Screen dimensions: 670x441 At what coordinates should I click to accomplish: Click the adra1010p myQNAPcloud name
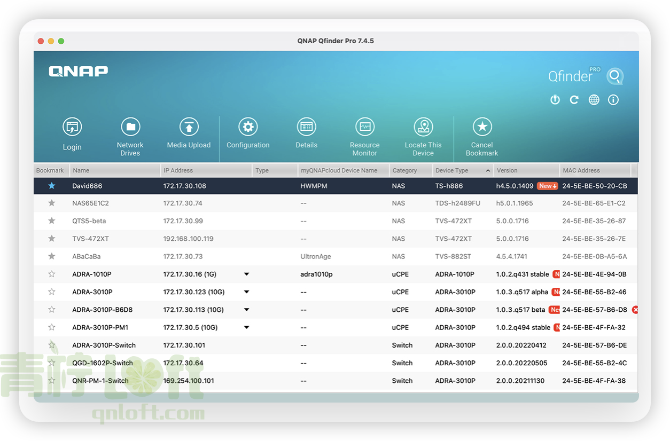pyautogui.click(x=316, y=274)
